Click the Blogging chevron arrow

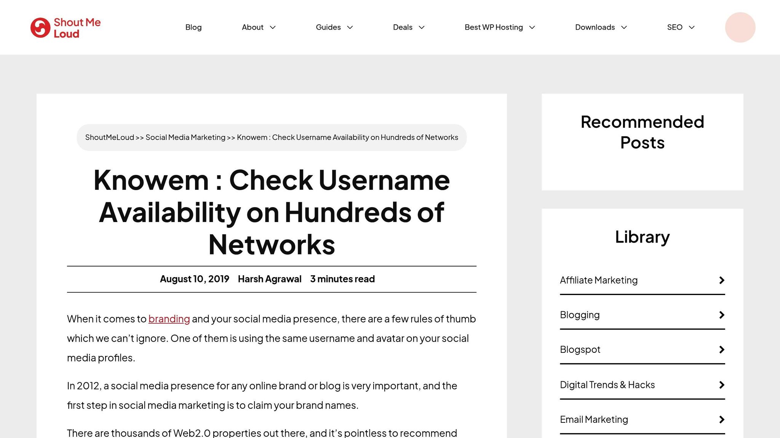(721, 315)
